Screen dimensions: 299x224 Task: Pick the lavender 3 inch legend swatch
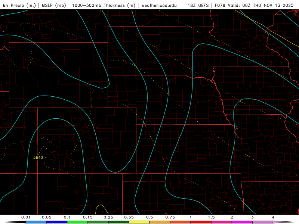(263, 222)
